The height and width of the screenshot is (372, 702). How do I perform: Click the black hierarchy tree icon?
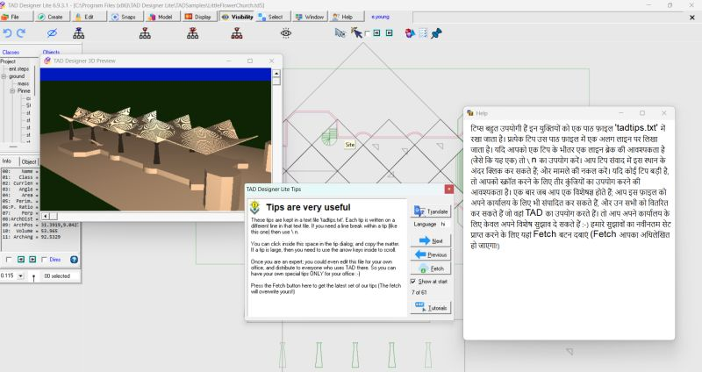point(79,33)
